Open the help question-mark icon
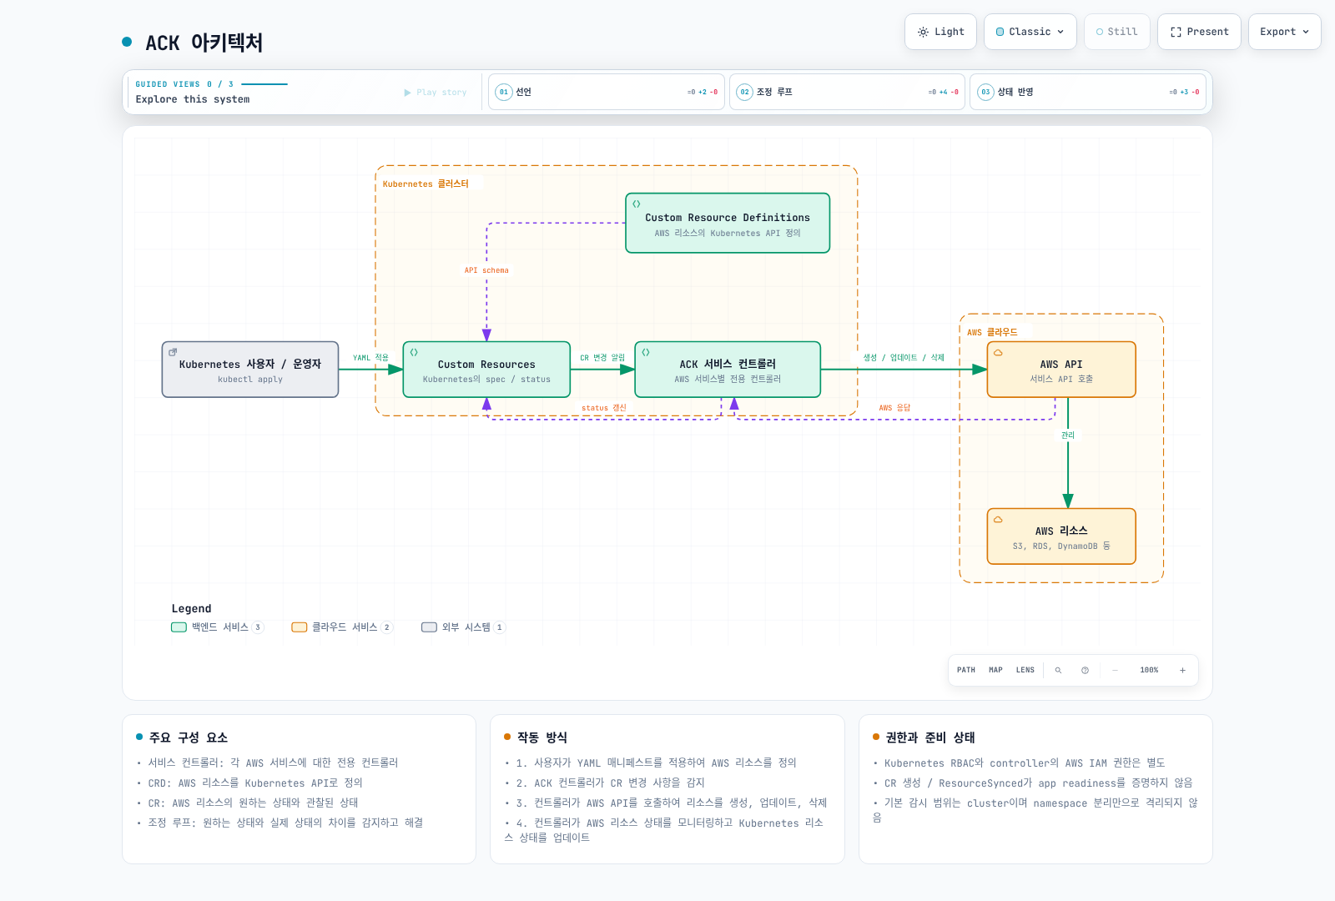The height and width of the screenshot is (901, 1335). coord(1085,670)
